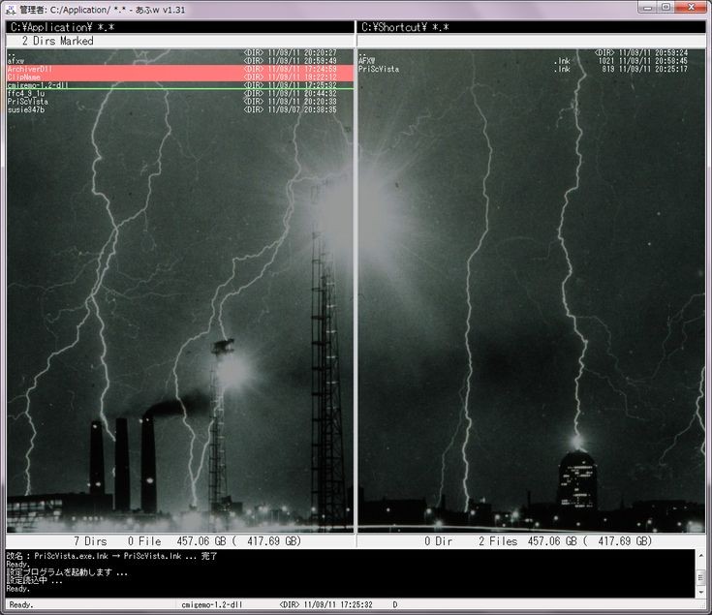Screen dimensions: 712x615
Task: Click the log scrollbar up arrow
Action: 700,556
